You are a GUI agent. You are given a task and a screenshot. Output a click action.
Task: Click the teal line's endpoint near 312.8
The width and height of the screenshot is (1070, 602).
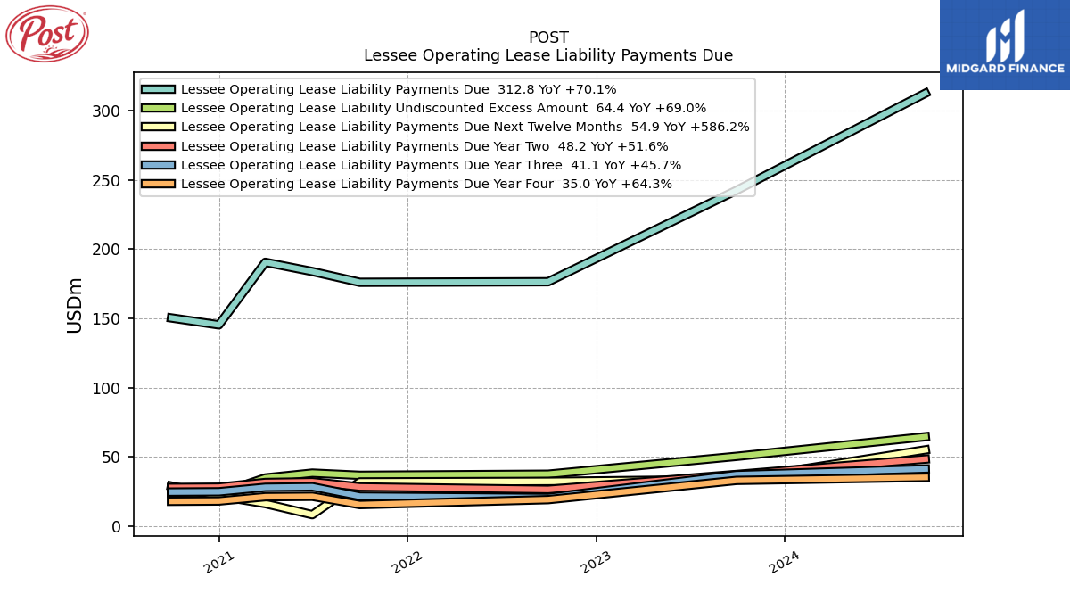(x=927, y=92)
